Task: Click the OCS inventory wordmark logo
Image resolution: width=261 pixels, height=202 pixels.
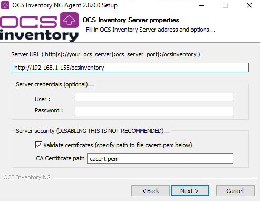Action: point(39,27)
